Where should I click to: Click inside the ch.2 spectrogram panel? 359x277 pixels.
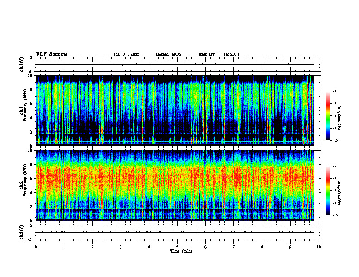pyautogui.click(x=175, y=186)
